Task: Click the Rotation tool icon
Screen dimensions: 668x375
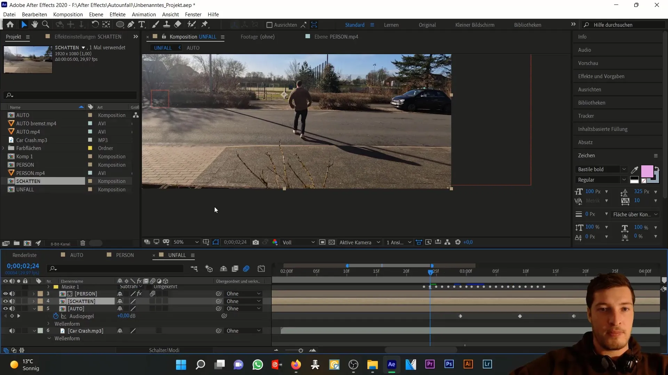Action: tap(95, 24)
